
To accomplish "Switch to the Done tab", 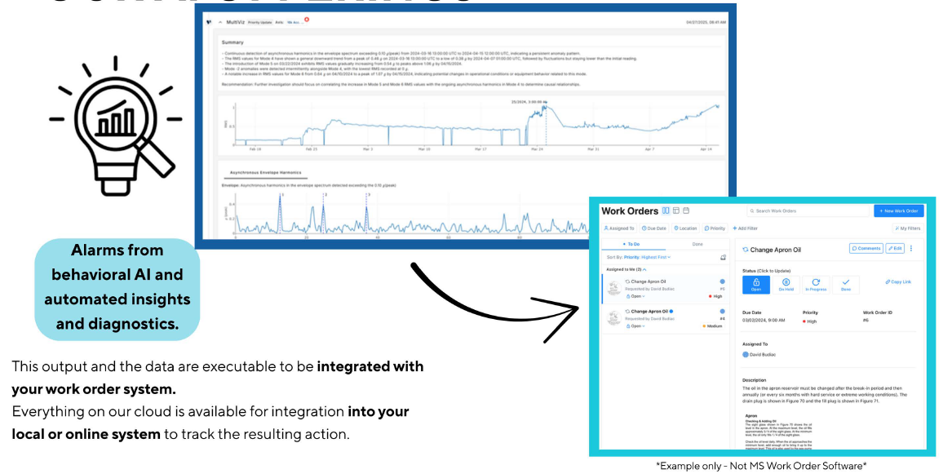I will coord(697,244).
